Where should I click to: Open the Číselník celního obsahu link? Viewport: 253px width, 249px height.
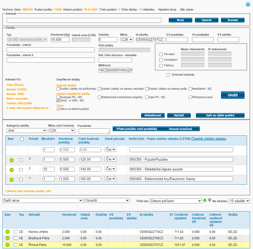click(209, 139)
